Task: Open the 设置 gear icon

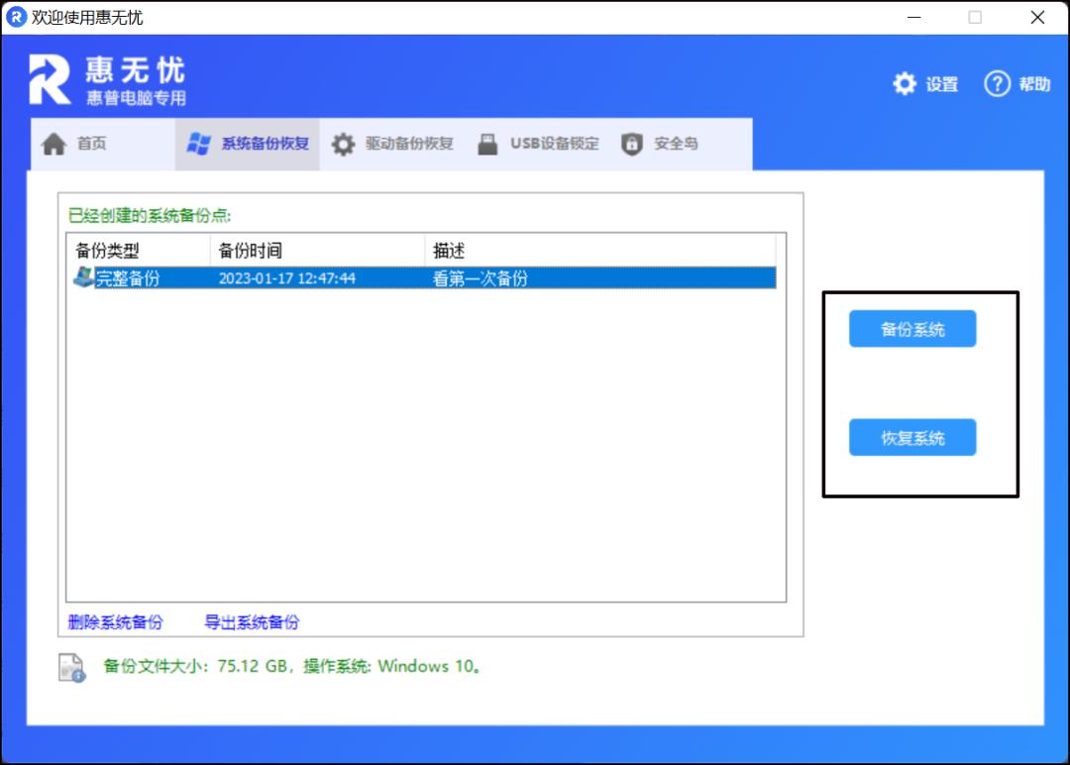Action: coord(904,84)
